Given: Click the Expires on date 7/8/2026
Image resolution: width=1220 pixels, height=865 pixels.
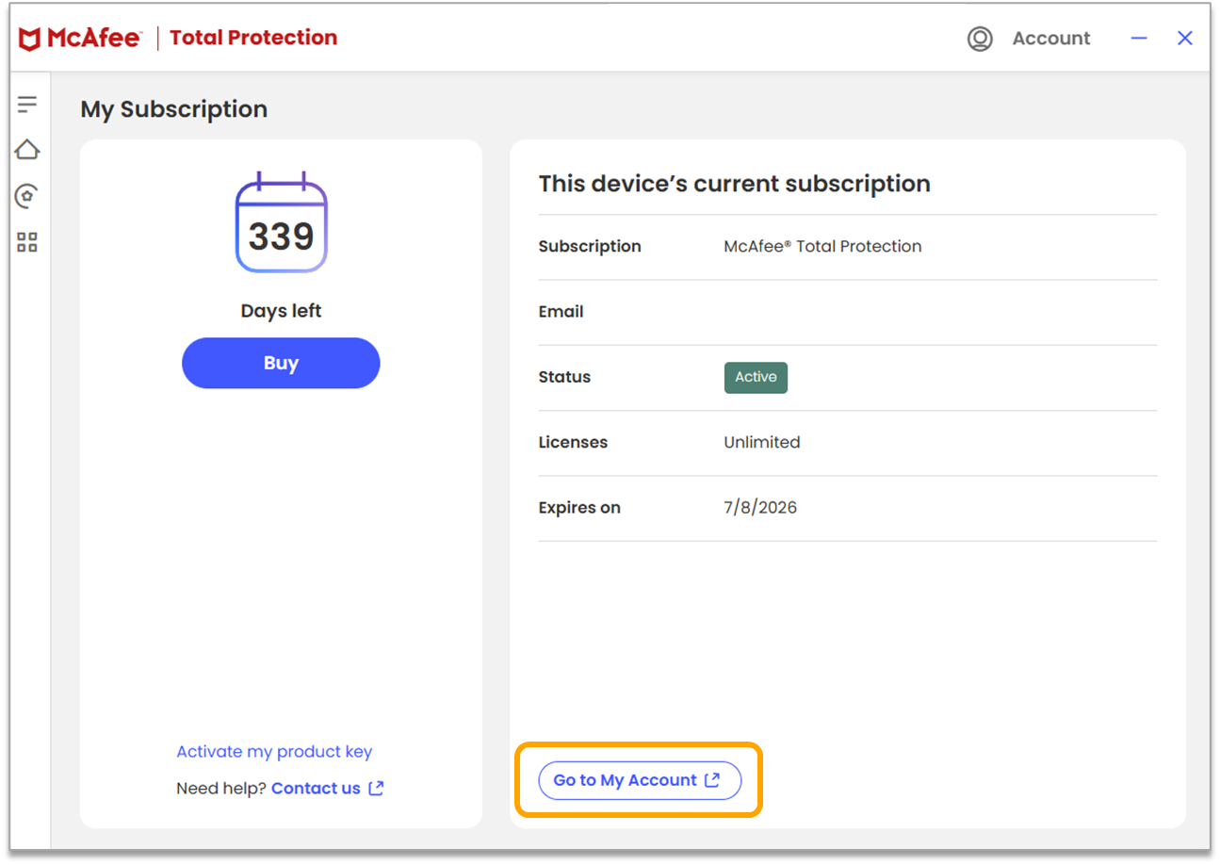Looking at the screenshot, I should pyautogui.click(x=760, y=508).
